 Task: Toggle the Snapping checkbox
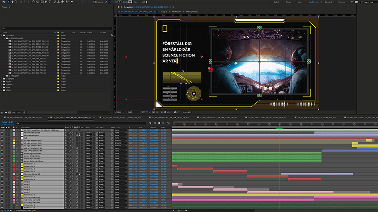click(95, 2)
